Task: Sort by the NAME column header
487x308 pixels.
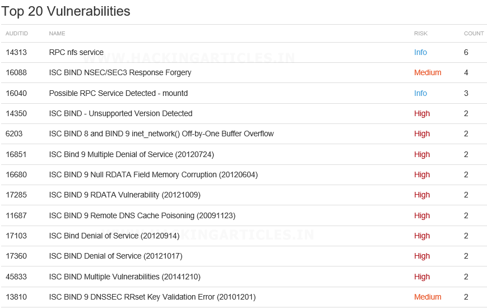Action: pos(57,33)
